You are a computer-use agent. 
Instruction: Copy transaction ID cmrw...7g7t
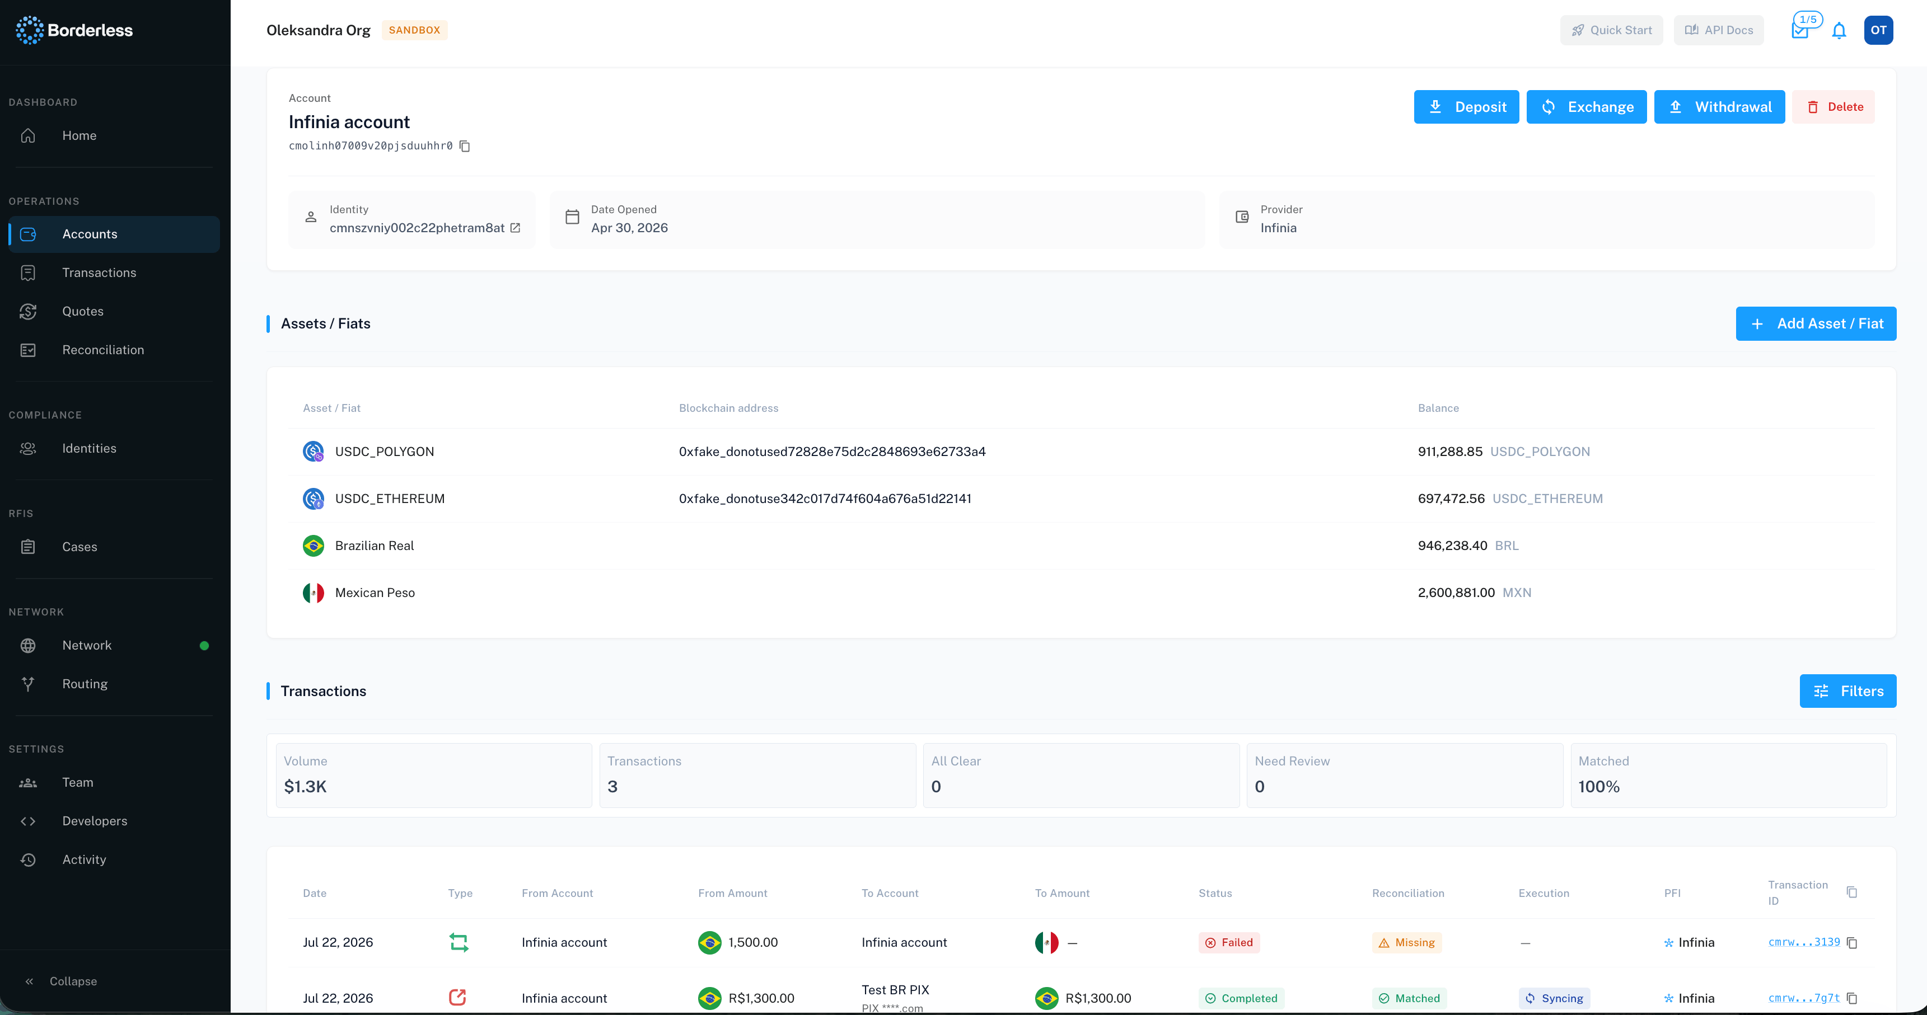pyautogui.click(x=1852, y=999)
